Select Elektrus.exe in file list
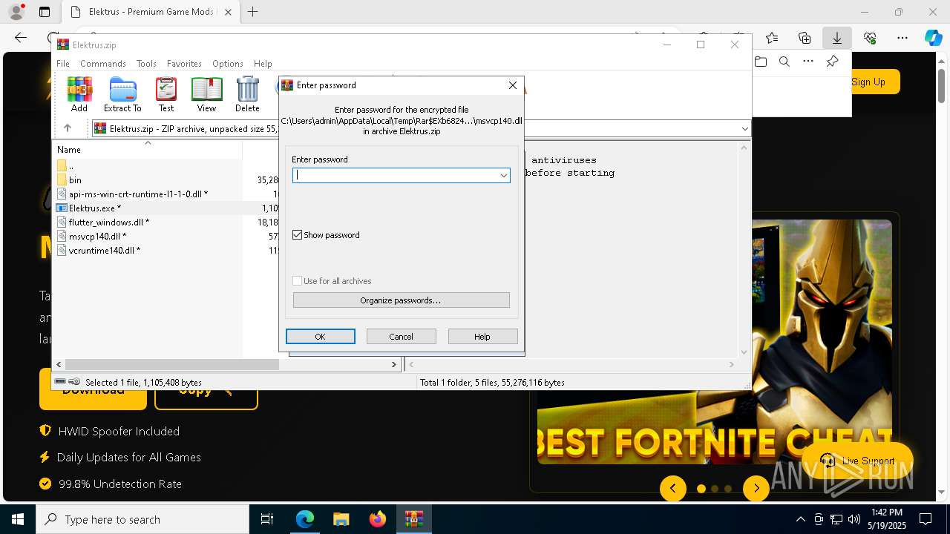 94,208
